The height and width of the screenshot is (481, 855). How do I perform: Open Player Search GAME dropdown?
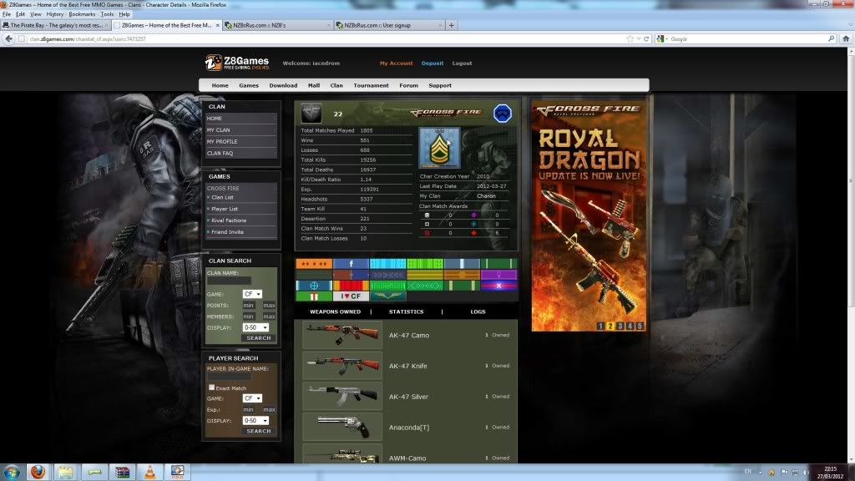(x=252, y=398)
